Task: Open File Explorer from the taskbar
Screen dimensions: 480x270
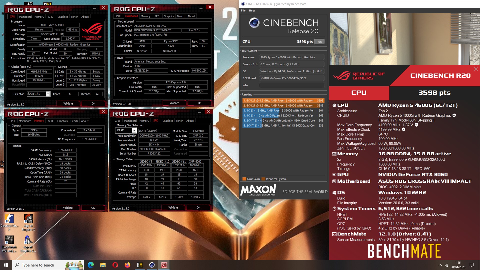Action: click(x=103, y=265)
